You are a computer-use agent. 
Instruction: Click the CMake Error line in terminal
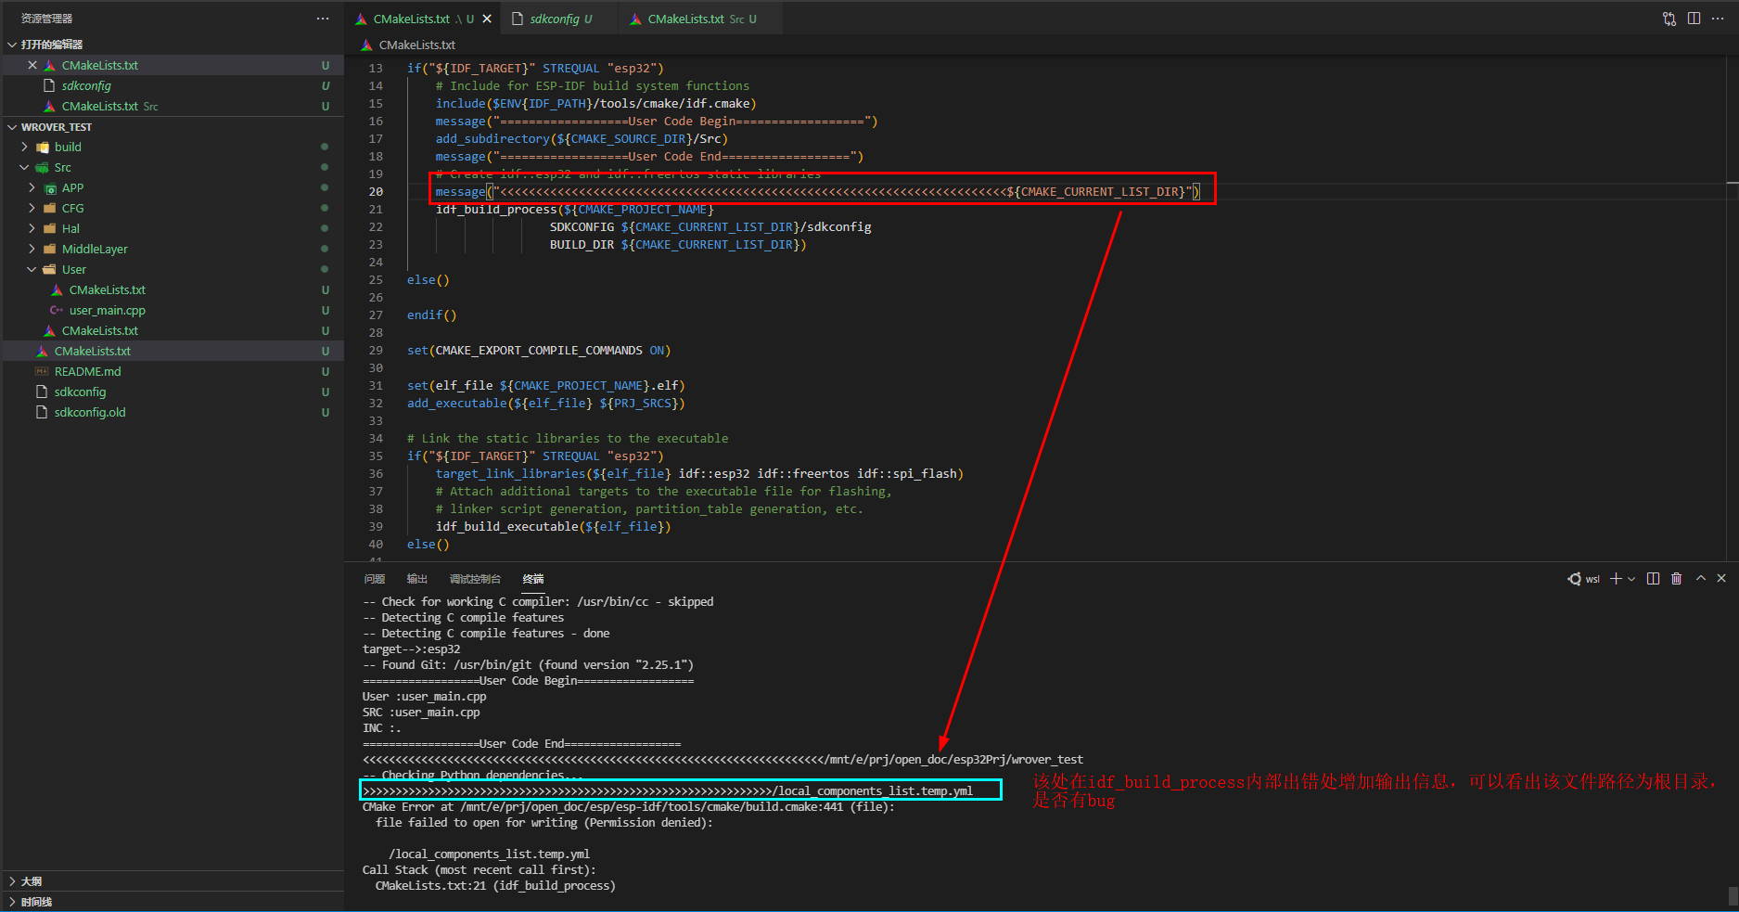point(629,806)
